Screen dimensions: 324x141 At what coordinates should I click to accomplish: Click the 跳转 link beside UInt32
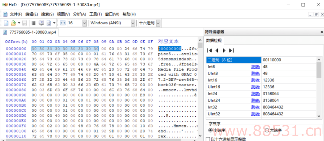pyautogui.click(x=255, y=114)
